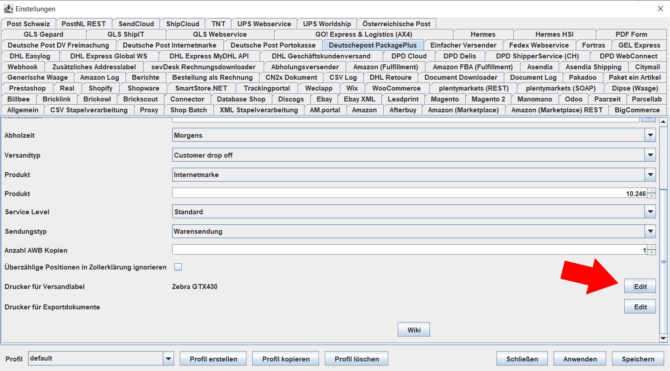
Task: Select the CSV Log tab
Action: (342, 77)
